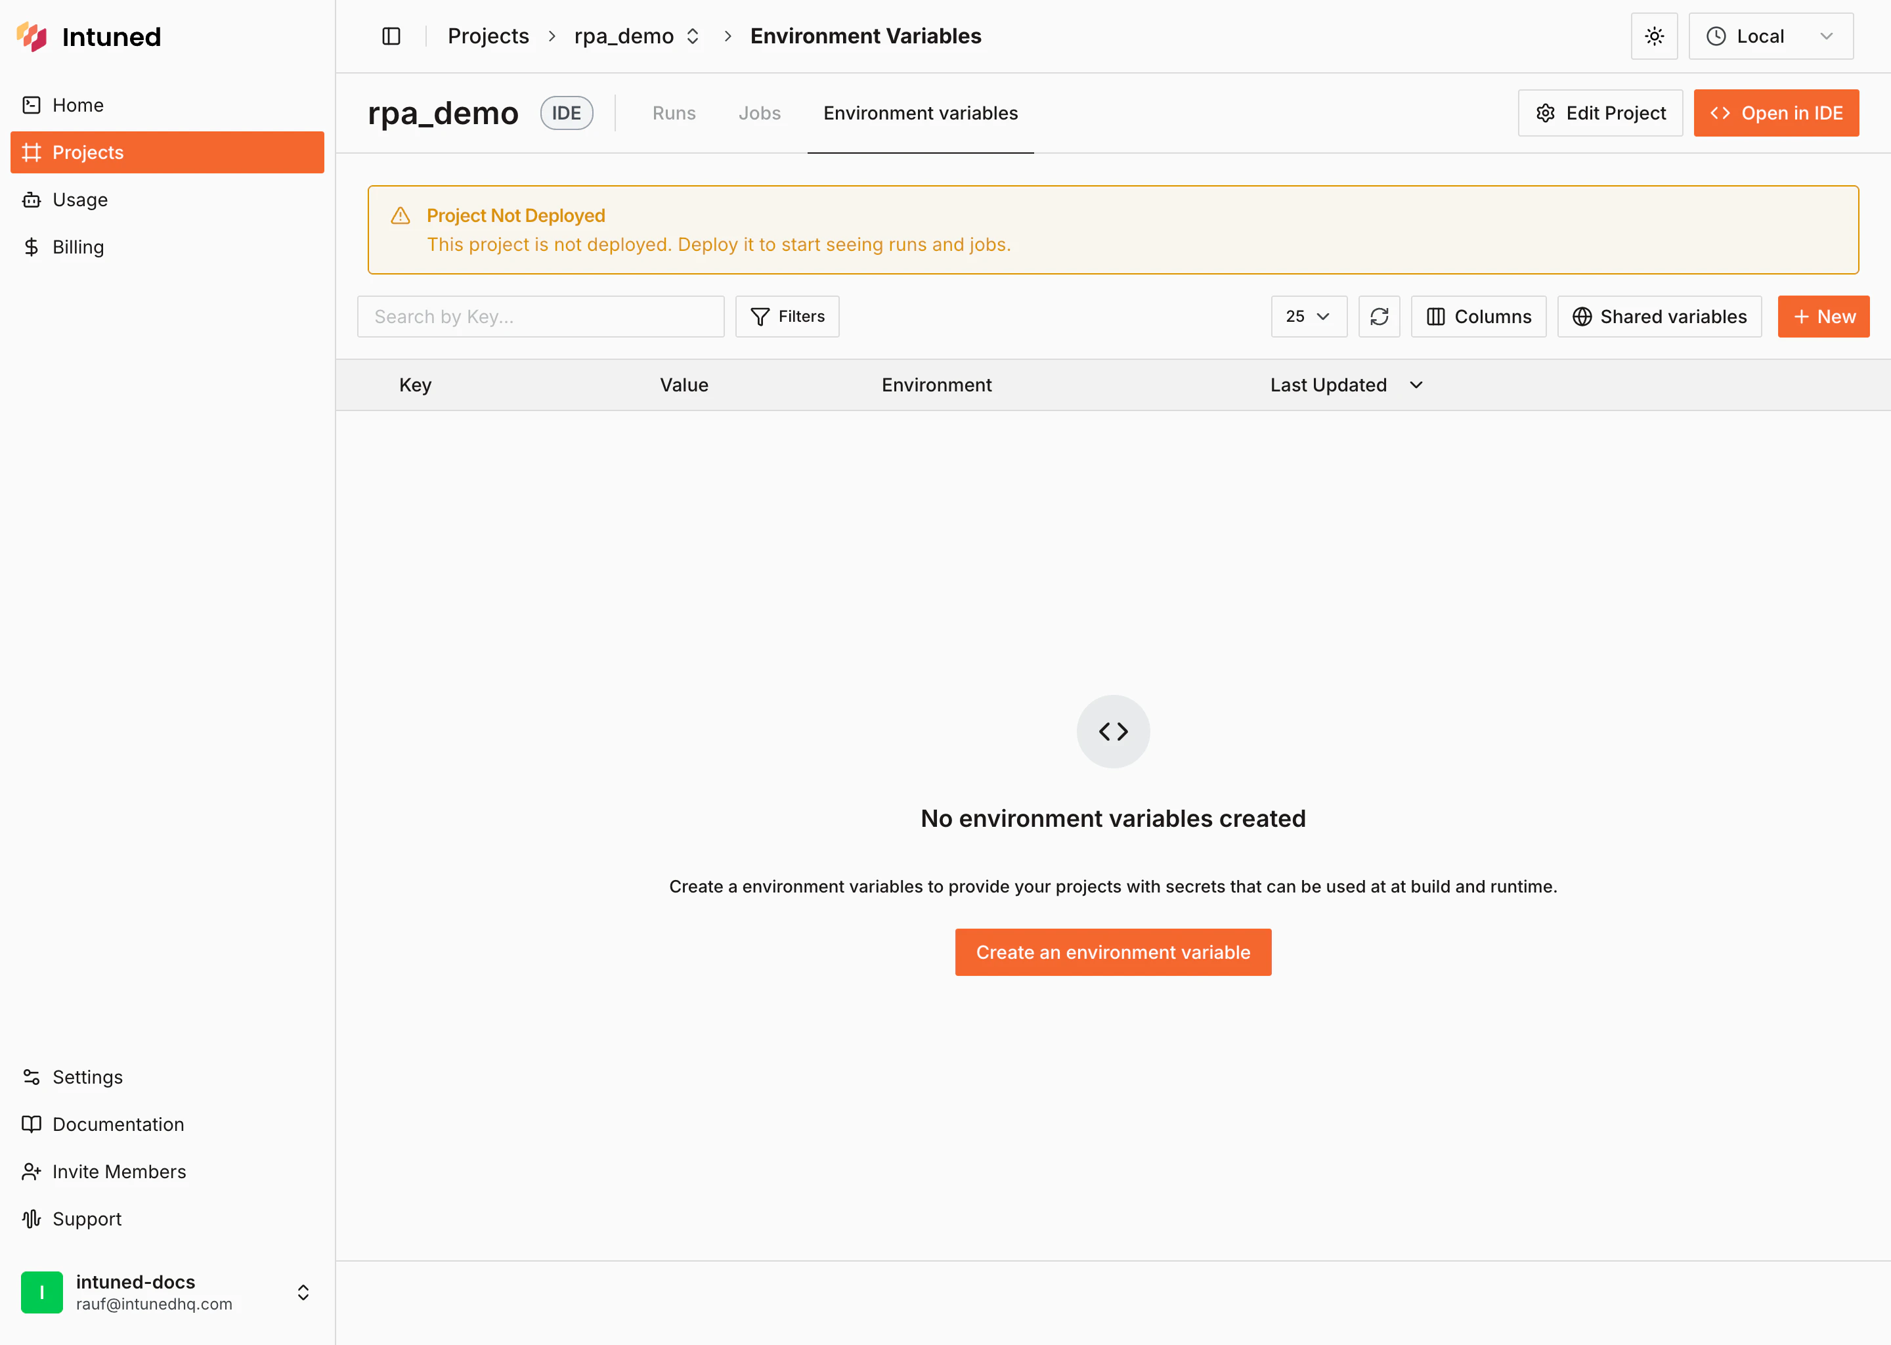Image resolution: width=1891 pixels, height=1345 pixels.
Task: Open Shared variables
Action: (x=1659, y=317)
